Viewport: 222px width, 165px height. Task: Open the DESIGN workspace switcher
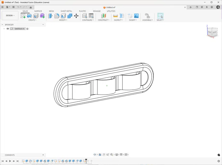tap(10, 15)
